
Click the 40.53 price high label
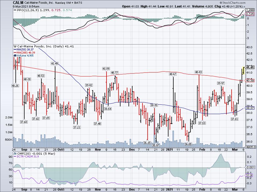click(x=41, y=76)
